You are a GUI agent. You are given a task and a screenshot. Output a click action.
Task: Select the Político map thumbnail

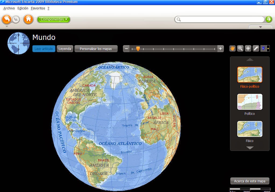250,102
